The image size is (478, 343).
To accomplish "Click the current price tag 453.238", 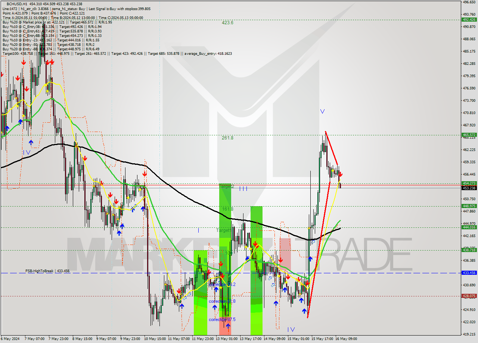I will click(469, 188).
